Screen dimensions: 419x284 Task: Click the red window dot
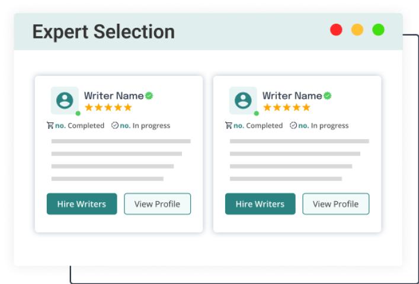336,30
